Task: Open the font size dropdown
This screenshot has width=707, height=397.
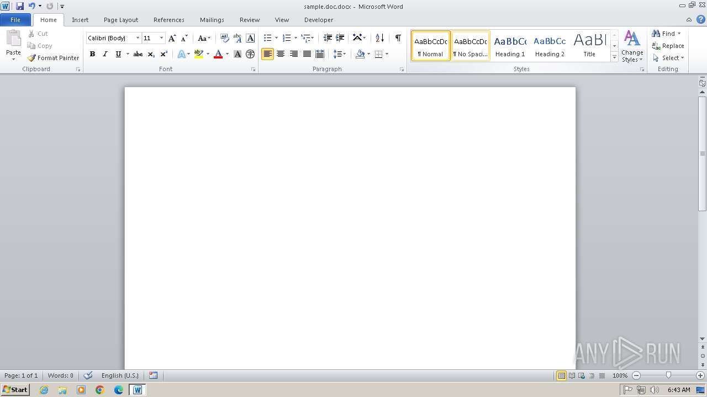Action: click(161, 38)
